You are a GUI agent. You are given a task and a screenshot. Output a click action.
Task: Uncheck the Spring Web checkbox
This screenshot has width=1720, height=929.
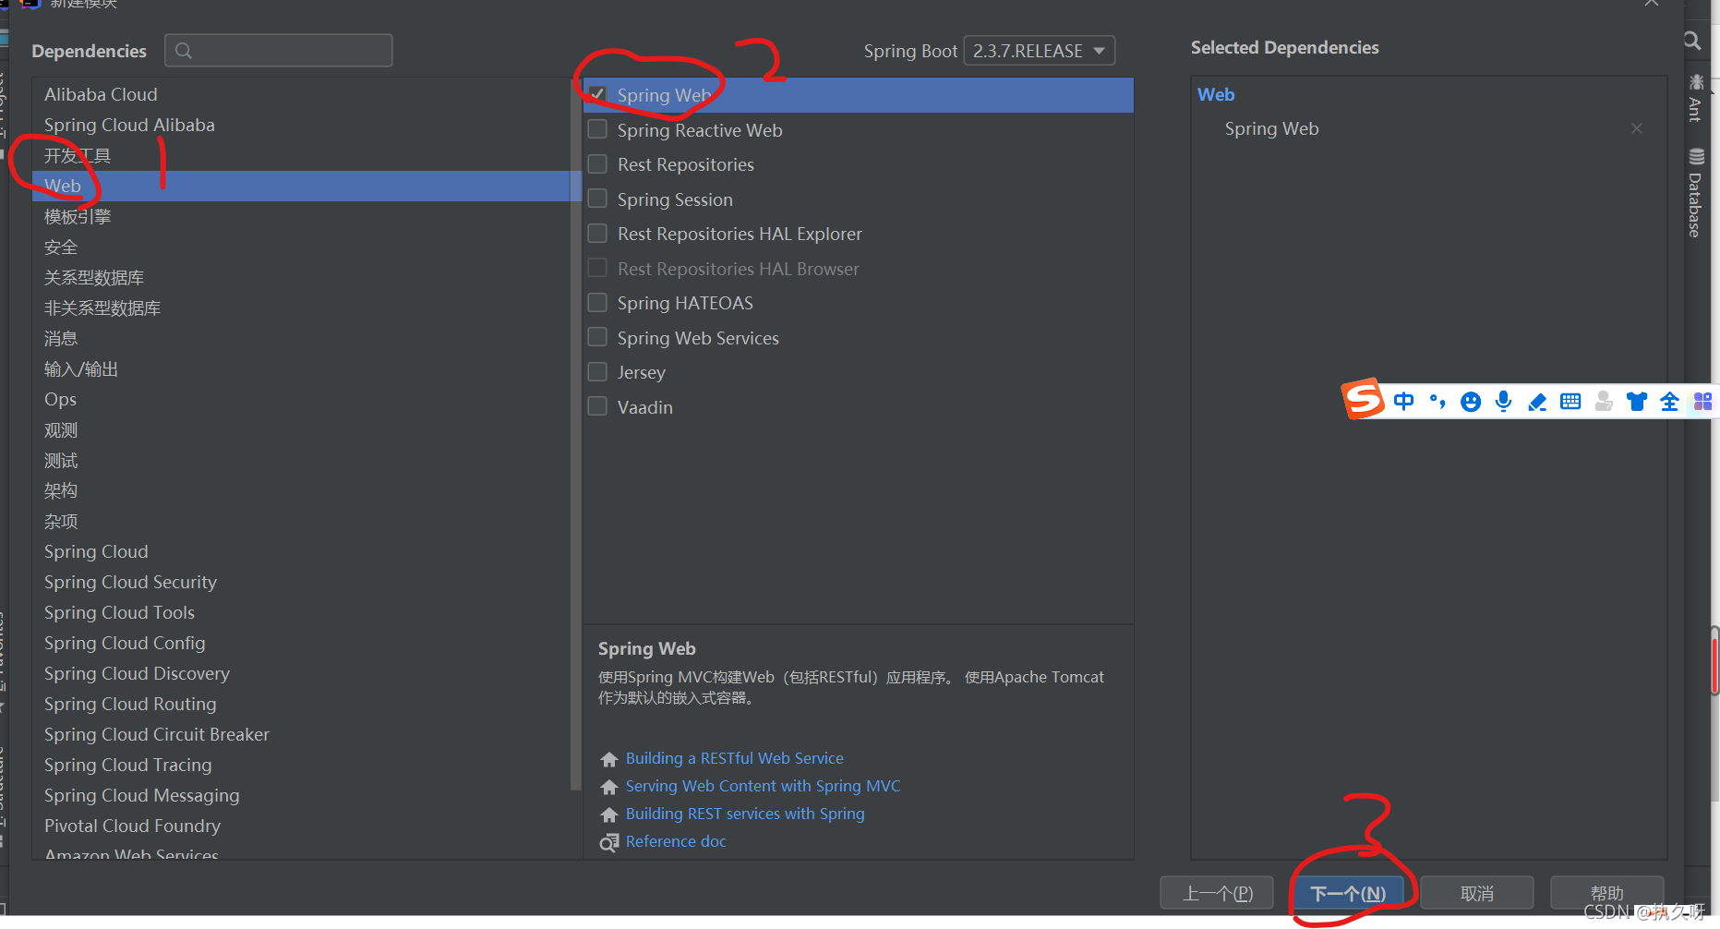597,94
